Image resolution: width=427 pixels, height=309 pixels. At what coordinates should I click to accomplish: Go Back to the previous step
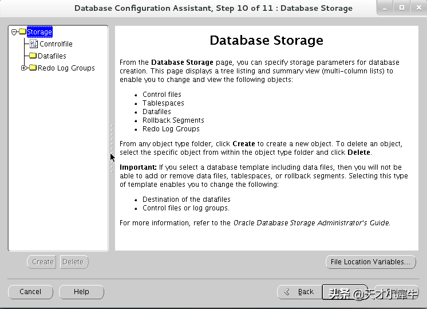(x=299, y=292)
